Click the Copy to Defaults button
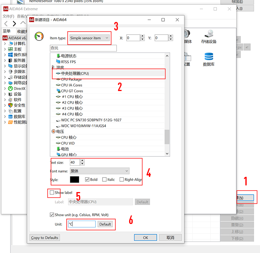 (x=45, y=237)
